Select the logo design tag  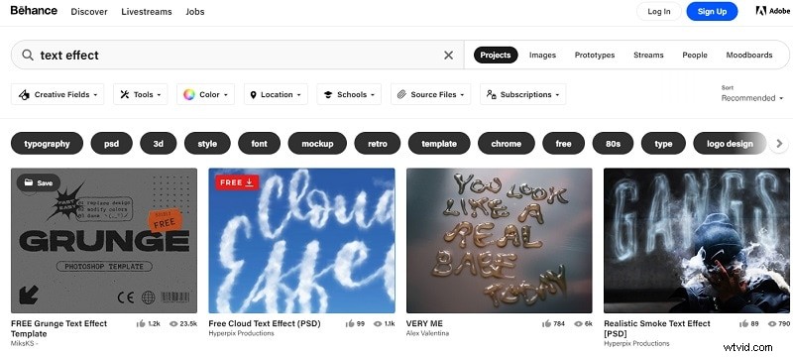(x=730, y=144)
